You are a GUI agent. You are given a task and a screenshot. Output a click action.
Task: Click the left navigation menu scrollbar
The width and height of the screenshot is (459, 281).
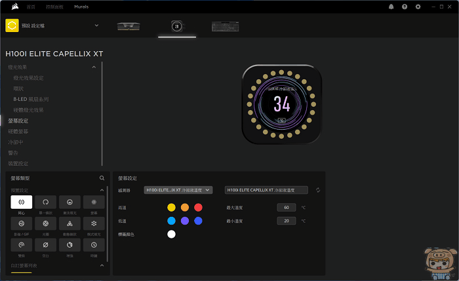pos(102,114)
